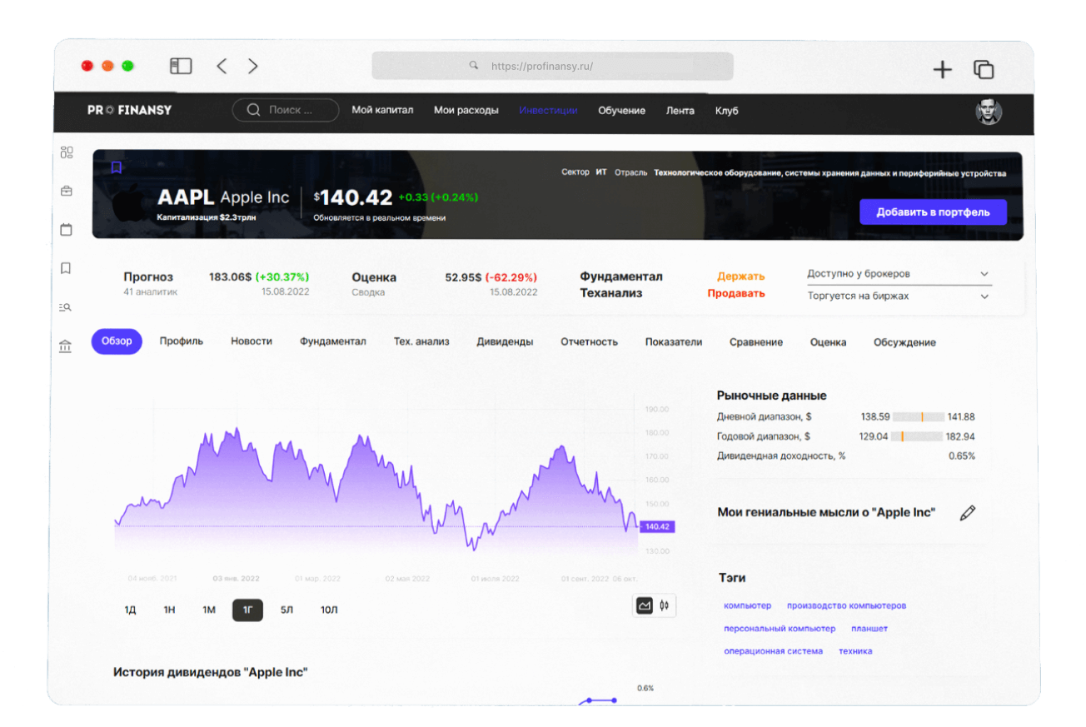Switch to the 'Дивиденды' tab
Viewport: 1086px width, 727px height.
[505, 342]
